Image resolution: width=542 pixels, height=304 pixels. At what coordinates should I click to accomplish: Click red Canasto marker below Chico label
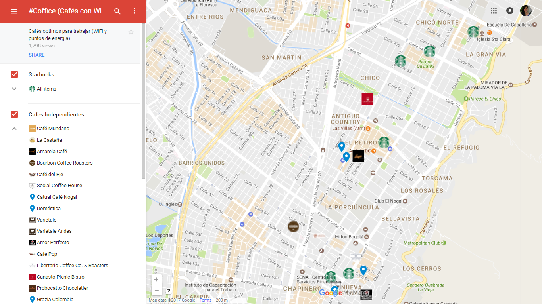pyautogui.click(x=367, y=99)
